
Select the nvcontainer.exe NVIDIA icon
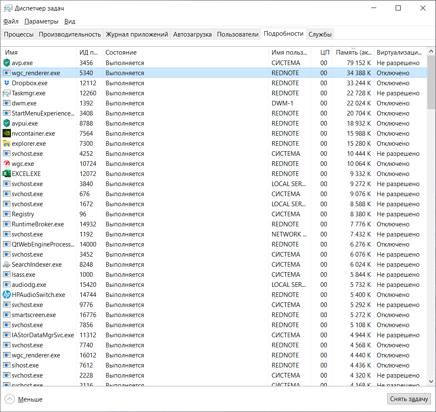click(x=7, y=134)
